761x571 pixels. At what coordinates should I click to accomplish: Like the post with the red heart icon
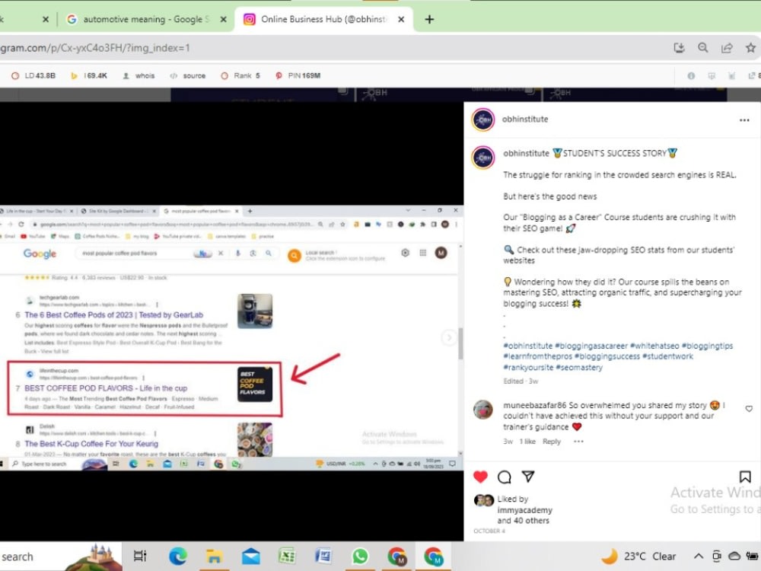point(480,477)
